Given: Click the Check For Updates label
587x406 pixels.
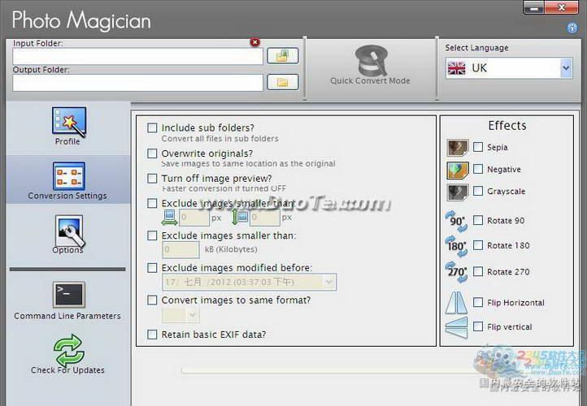Looking at the screenshot, I should pos(67,370).
